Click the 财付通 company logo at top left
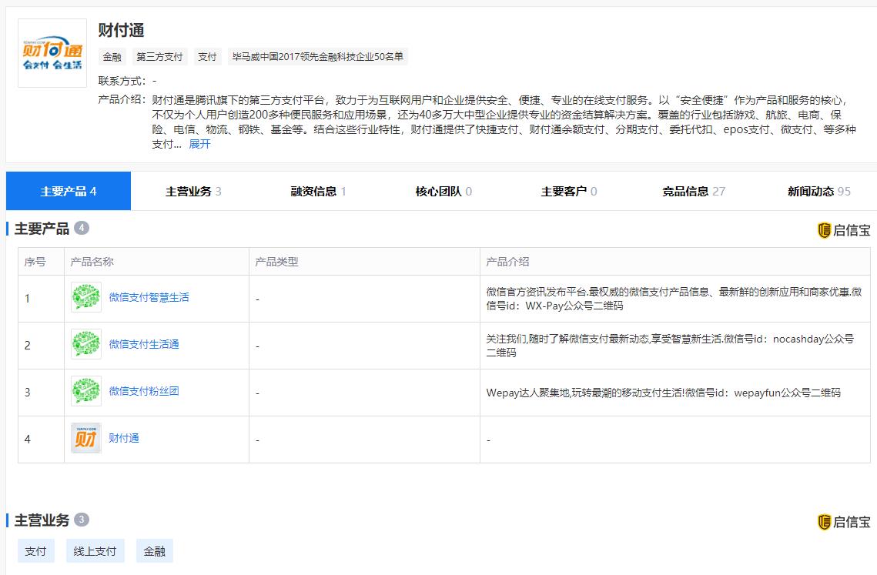 [52, 52]
